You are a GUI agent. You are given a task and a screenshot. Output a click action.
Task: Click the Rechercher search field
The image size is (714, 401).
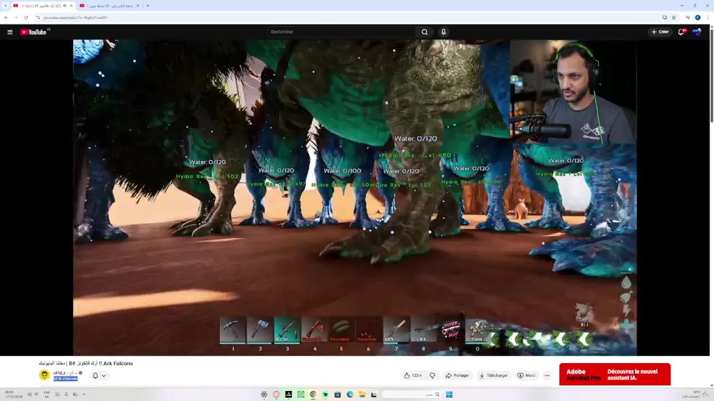341,32
